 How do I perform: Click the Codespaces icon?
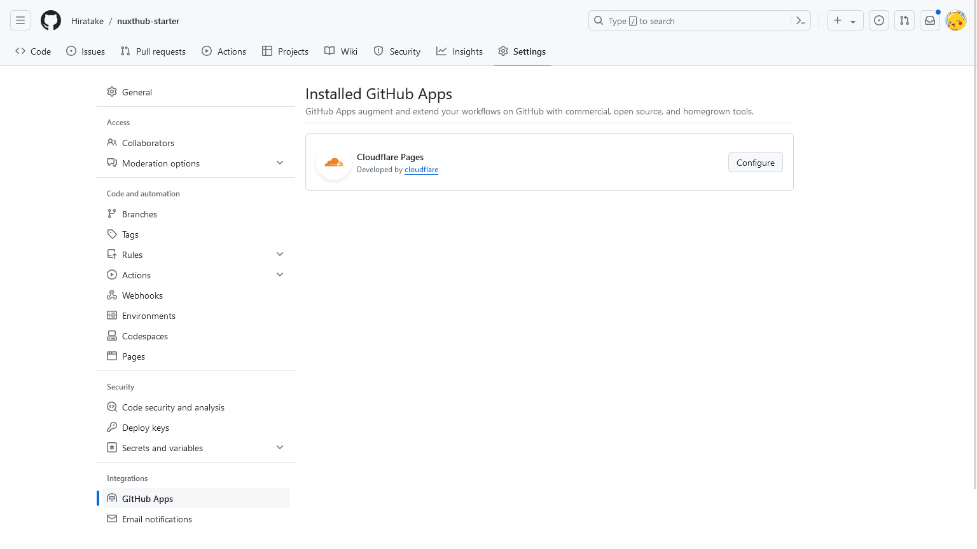pyautogui.click(x=112, y=335)
